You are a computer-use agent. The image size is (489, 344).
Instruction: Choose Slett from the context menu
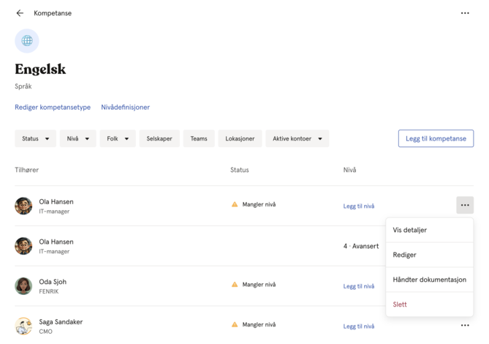430,304
